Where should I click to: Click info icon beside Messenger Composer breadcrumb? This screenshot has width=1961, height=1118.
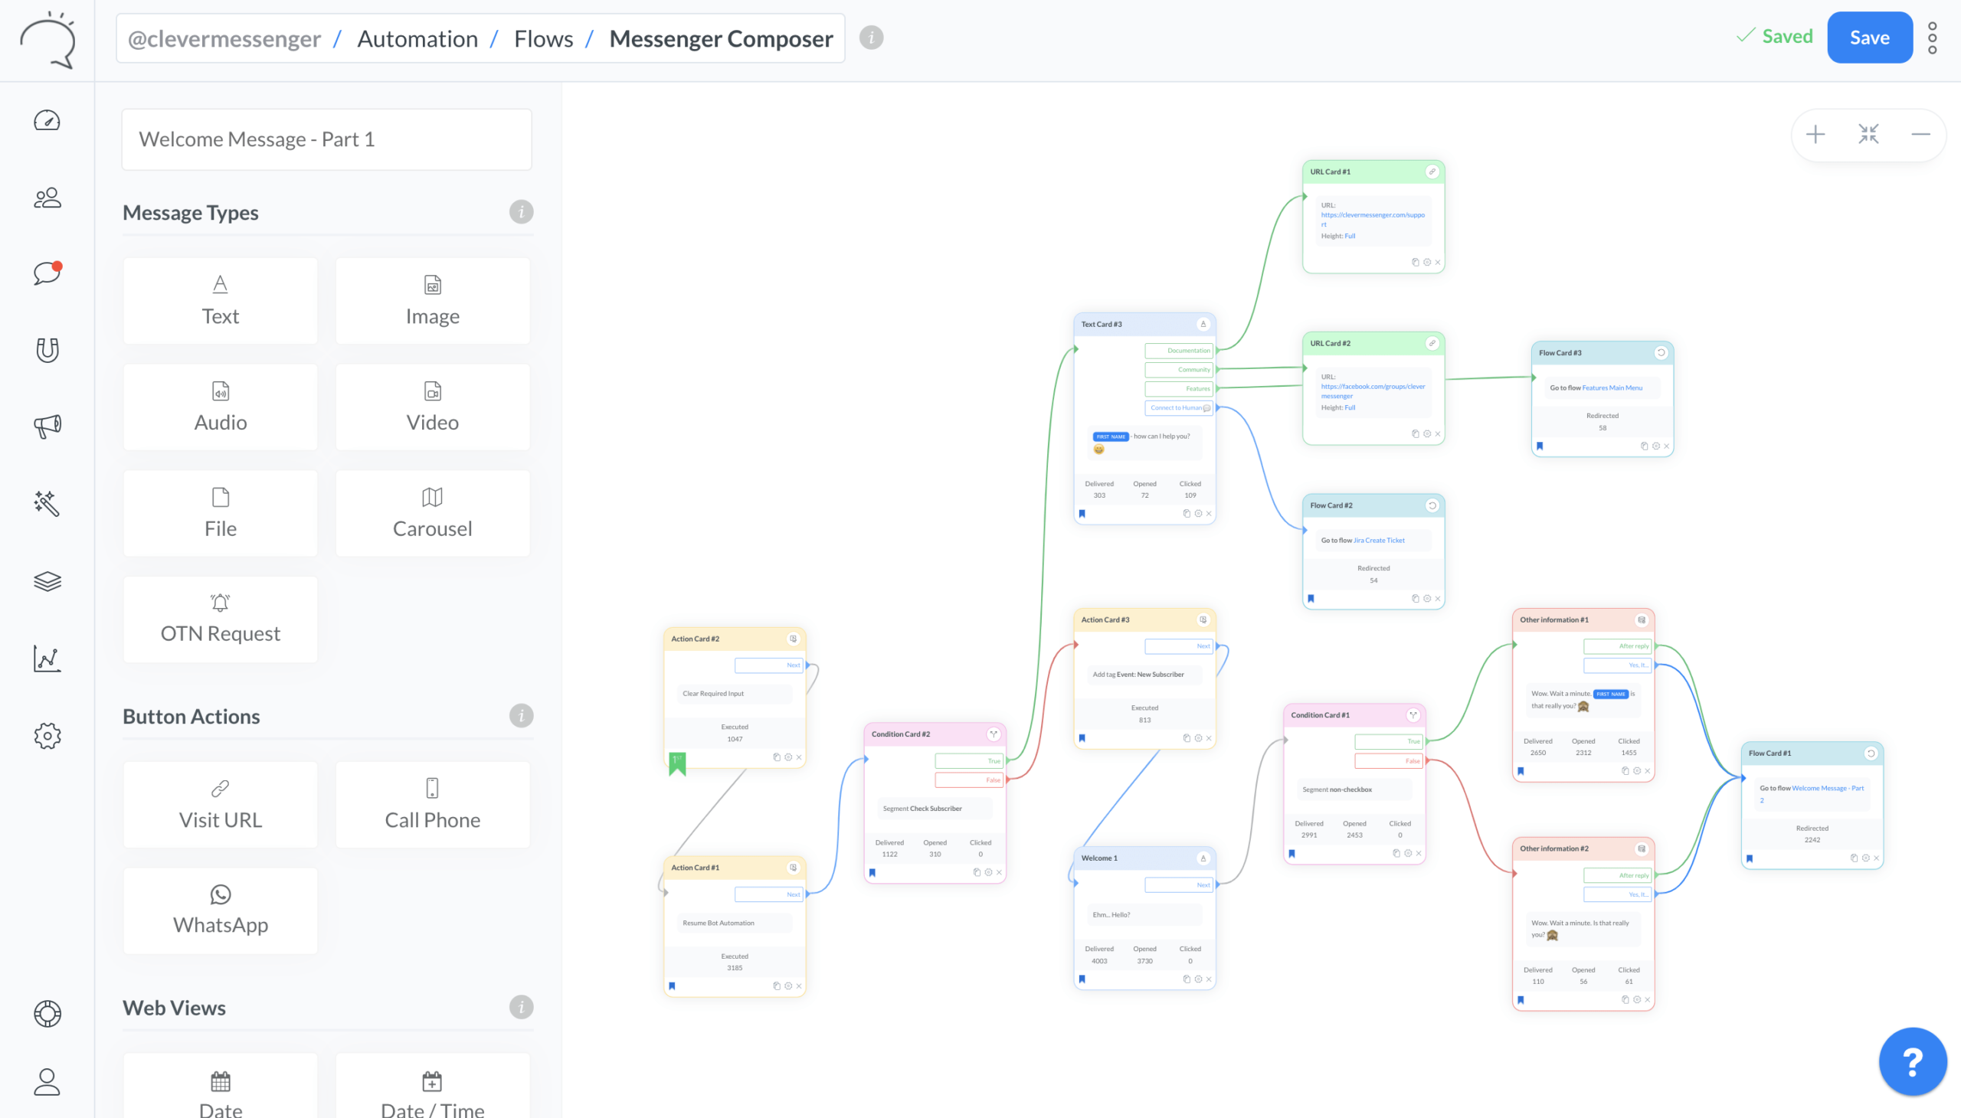(871, 38)
